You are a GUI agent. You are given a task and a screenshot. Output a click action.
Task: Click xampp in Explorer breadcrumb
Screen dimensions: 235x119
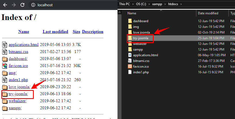coord(157,4)
